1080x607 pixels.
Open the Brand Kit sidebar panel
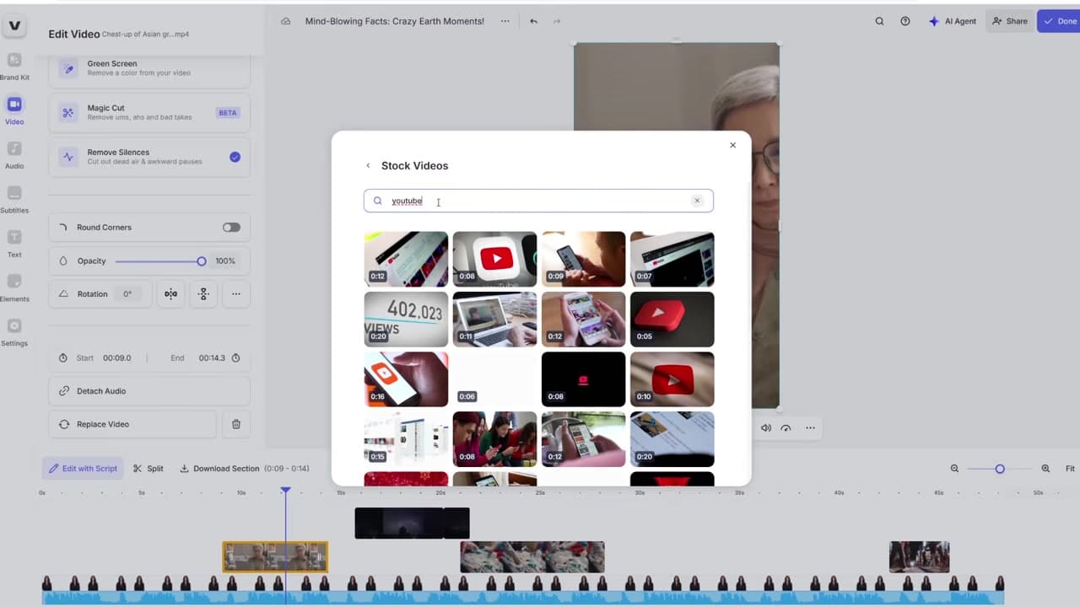(14, 67)
